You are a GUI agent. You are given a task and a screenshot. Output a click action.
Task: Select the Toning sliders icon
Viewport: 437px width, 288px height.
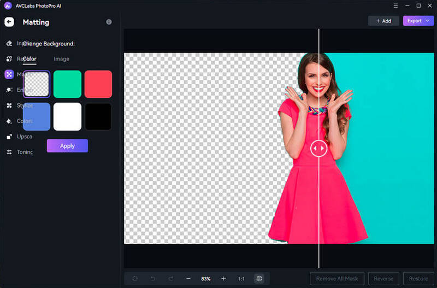[x=9, y=152]
